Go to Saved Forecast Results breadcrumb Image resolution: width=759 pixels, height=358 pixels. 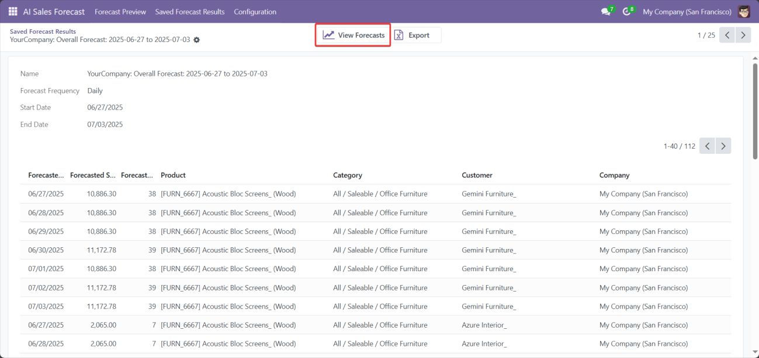pyautogui.click(x=43, y=31)
